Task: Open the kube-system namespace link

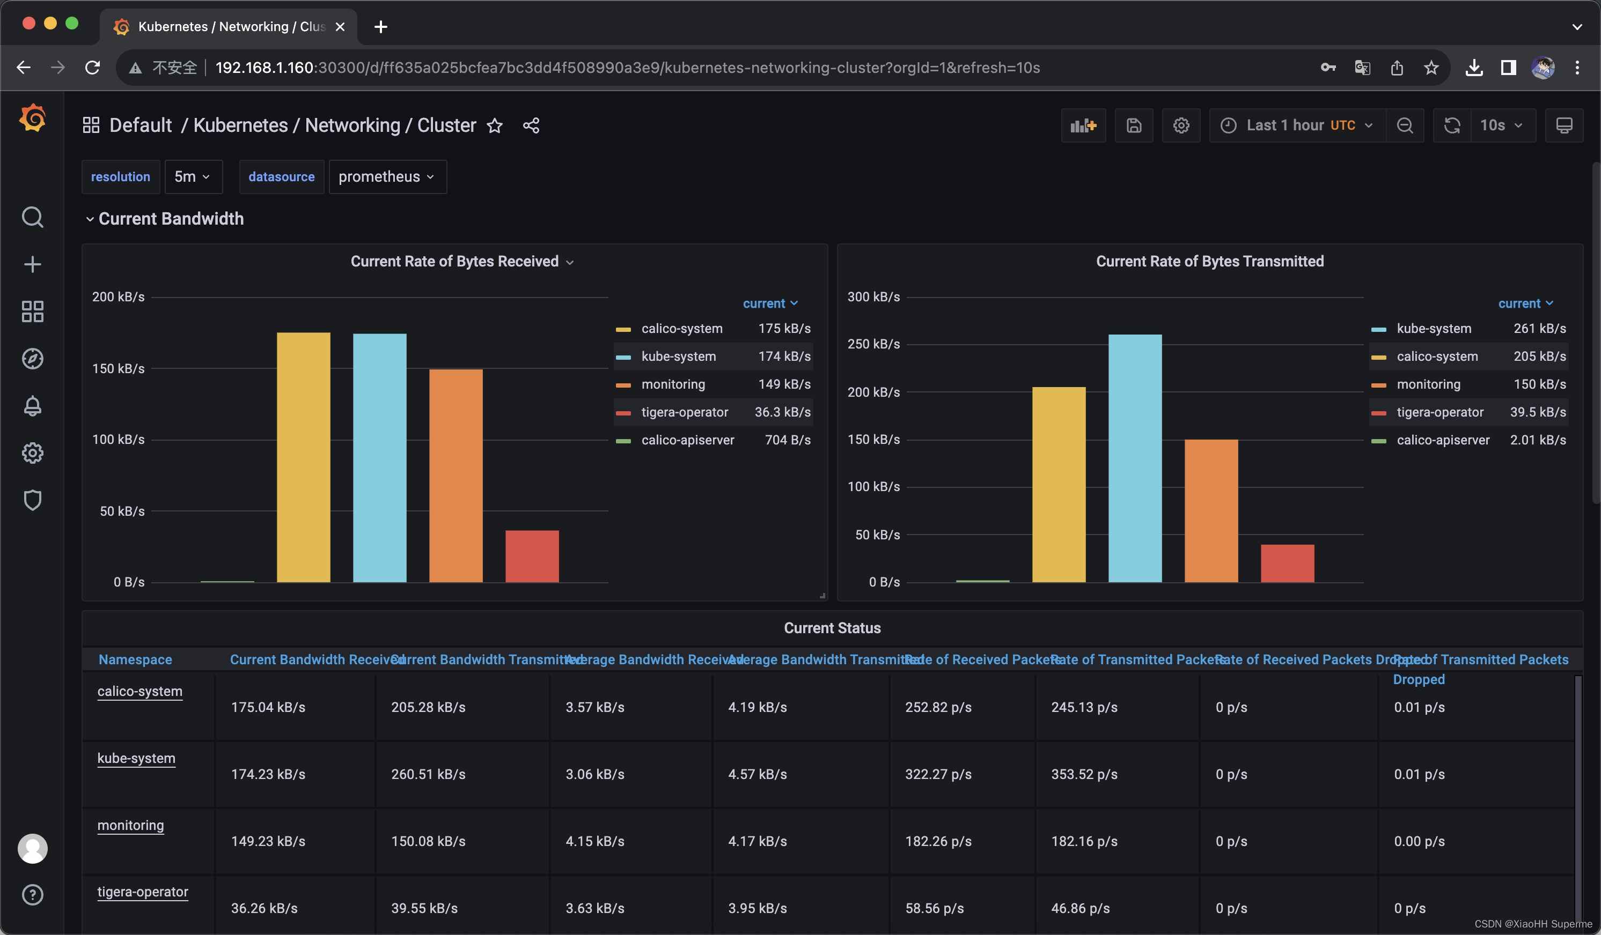Action: (x=136, y=758)
